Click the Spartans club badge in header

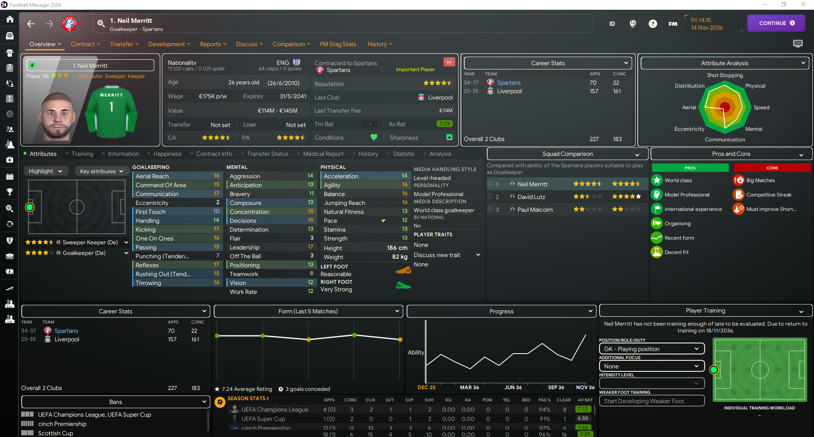[70, 24]
